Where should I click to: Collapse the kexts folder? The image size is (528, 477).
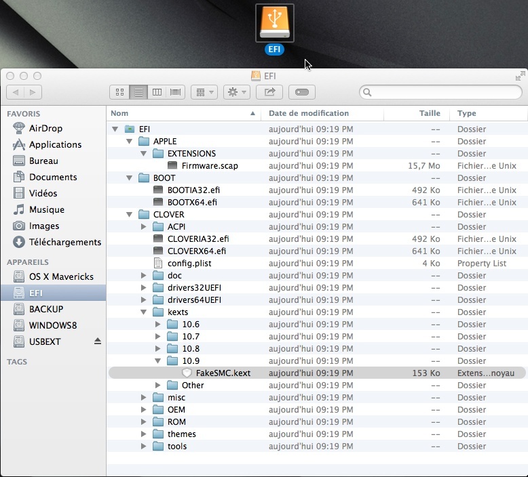click(x=143, y=312)
